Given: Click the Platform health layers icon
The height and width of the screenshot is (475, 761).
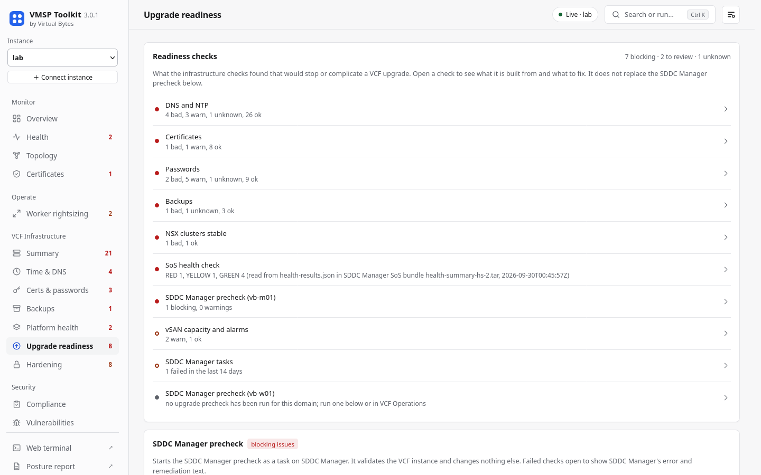Looking at the screenshot, I should 17,327.
